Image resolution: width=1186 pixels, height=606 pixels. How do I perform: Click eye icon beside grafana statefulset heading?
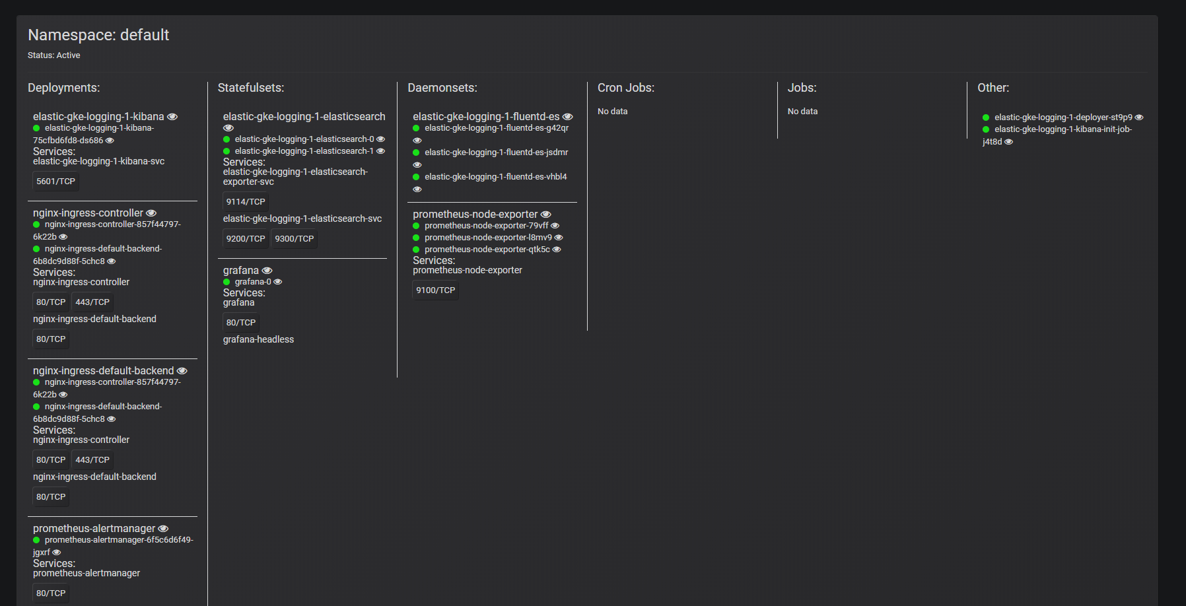click(x=267, y=271)
